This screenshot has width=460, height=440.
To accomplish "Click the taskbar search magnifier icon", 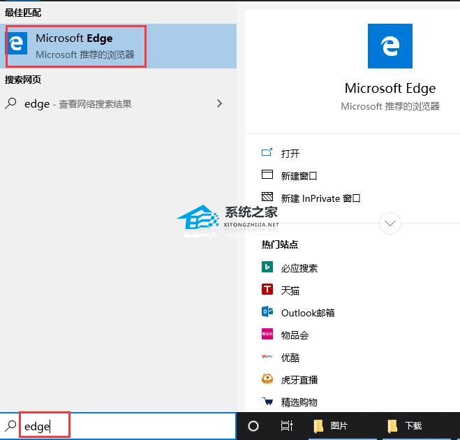I will pyautogui.click(x=10, y=425).
